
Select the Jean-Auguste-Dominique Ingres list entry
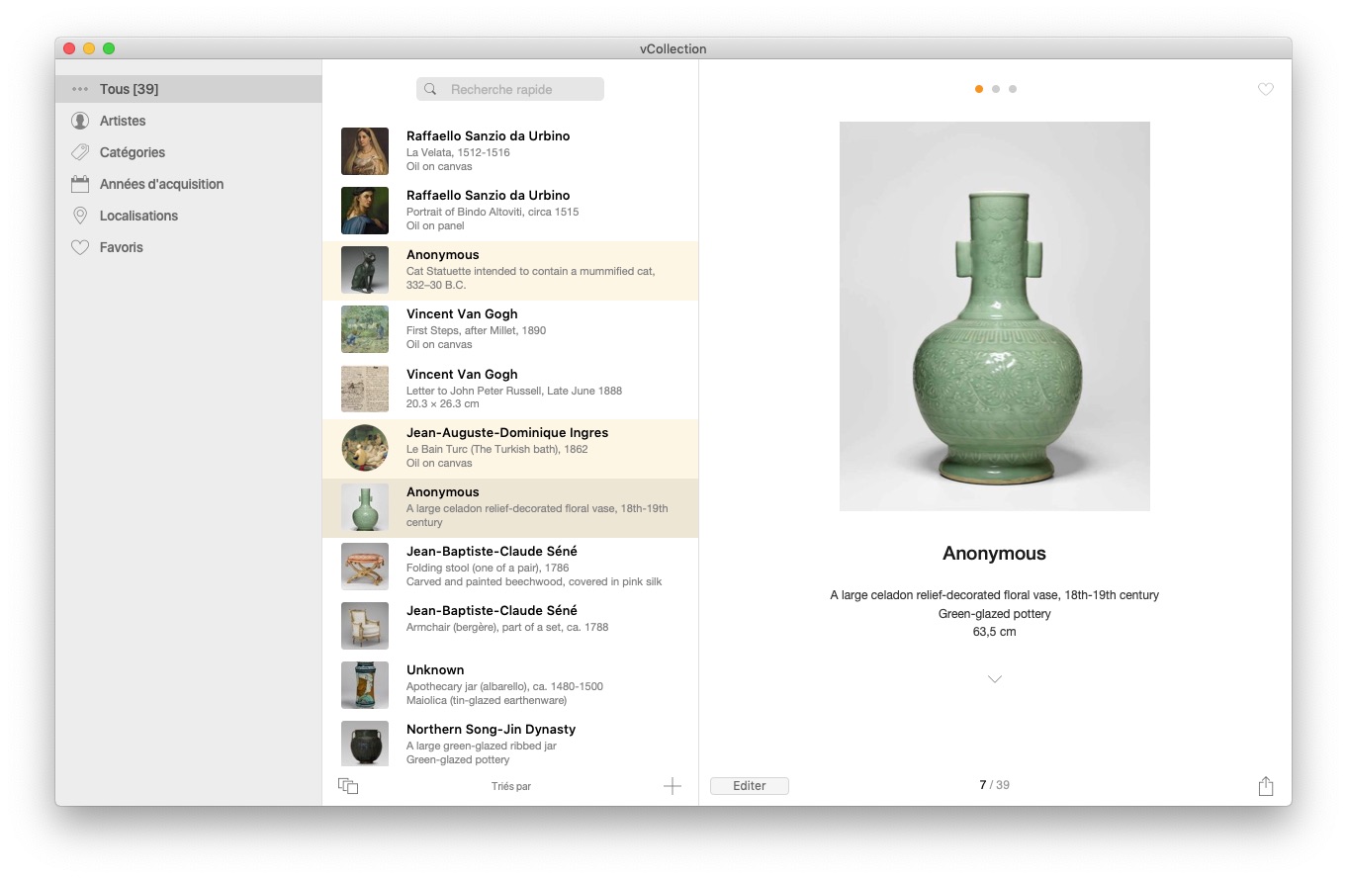tap(507, 447)
